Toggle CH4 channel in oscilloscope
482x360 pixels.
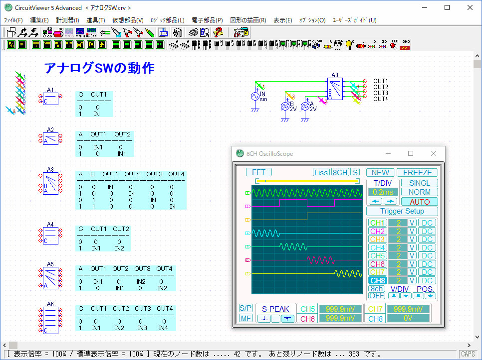[378, 247]
